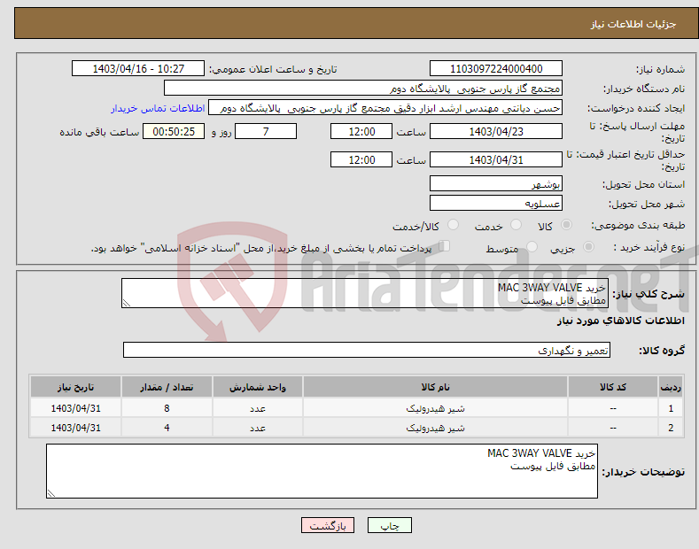Click the جزئیات اطلاعات نیاز page header
The image size is (699, 549).
click(x=633, y=24)
